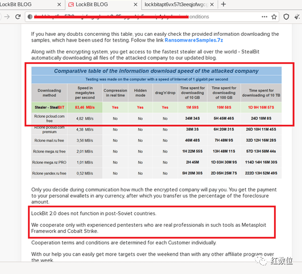Click the '0,52 MB/s' speed cell

[x=85, y=174]
